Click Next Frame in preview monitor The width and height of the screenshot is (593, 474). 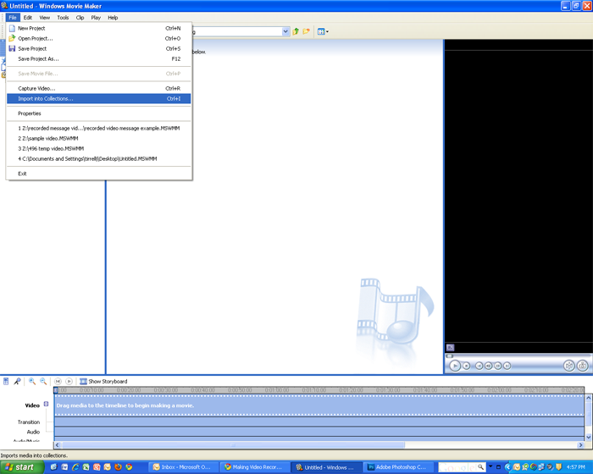click(x=498, y=366)
